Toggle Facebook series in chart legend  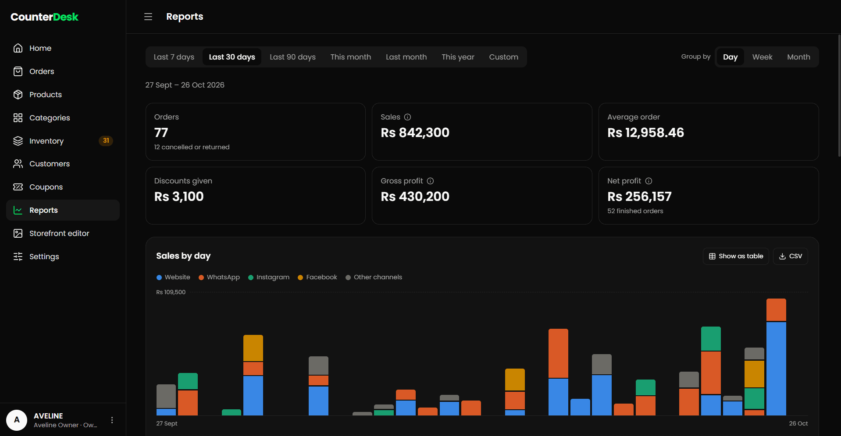coord(317,277)
